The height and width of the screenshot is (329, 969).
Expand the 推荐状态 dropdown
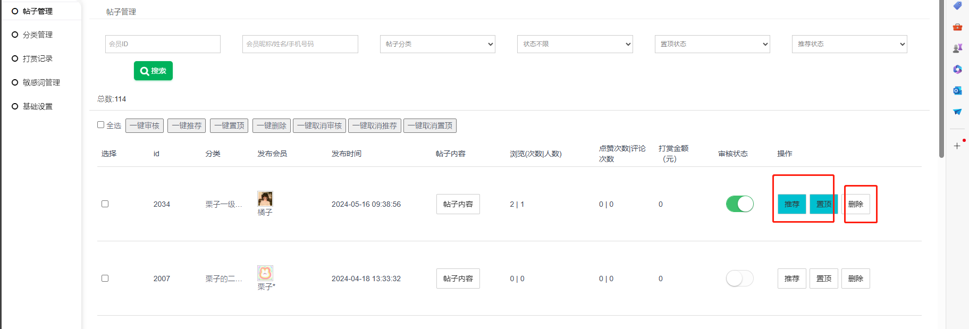click(849, 44)
